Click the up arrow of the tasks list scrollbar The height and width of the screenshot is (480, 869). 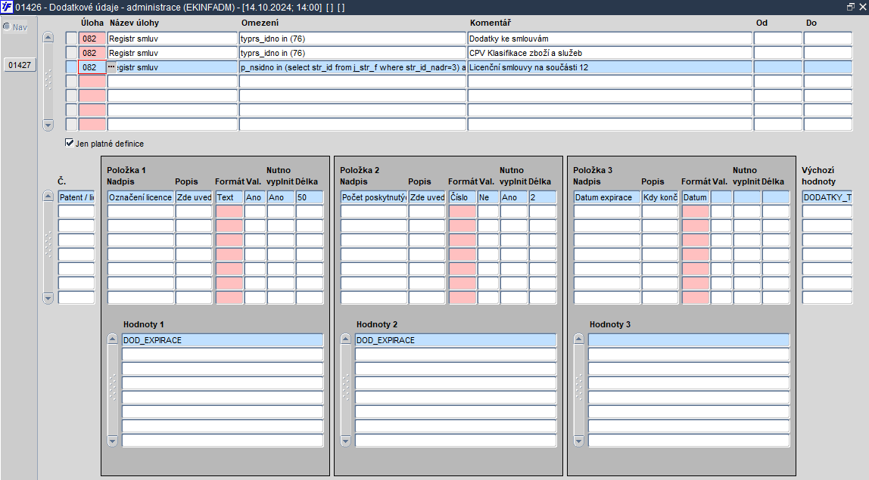[48, 38]
